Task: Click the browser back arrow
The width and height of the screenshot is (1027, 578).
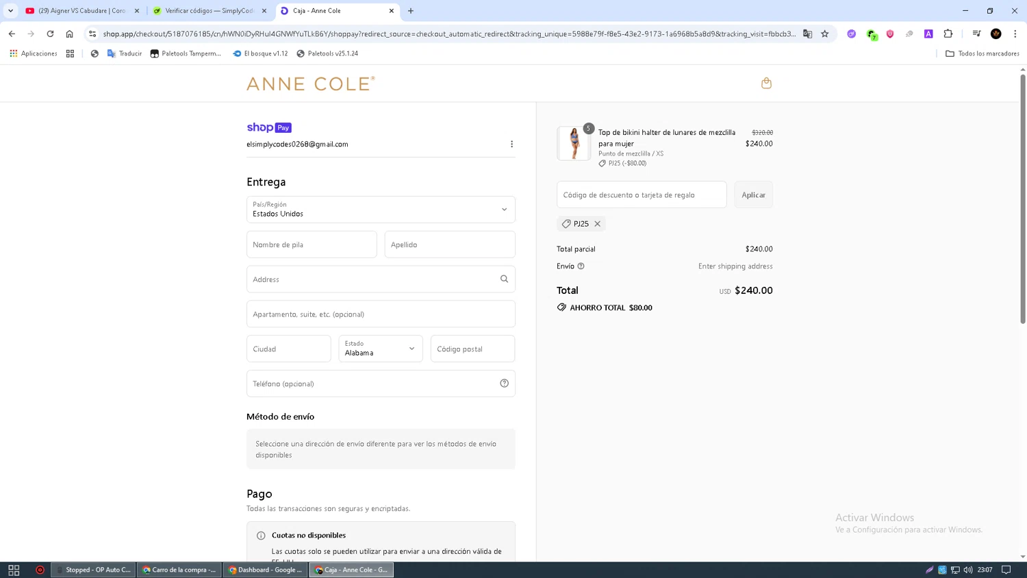Action: tap(12, 34)
